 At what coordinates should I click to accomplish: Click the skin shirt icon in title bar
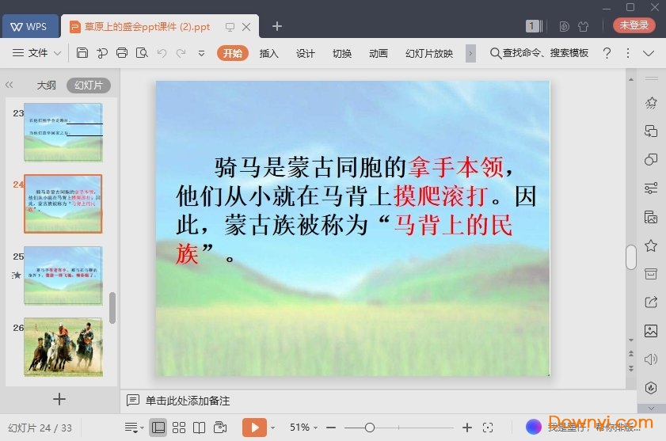[x=583, y=26]
